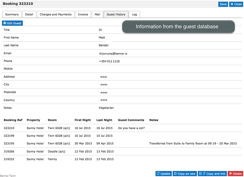Click the Guest Comments column header
Viewport: 244px width, 177px height.
tap(131, 120)
